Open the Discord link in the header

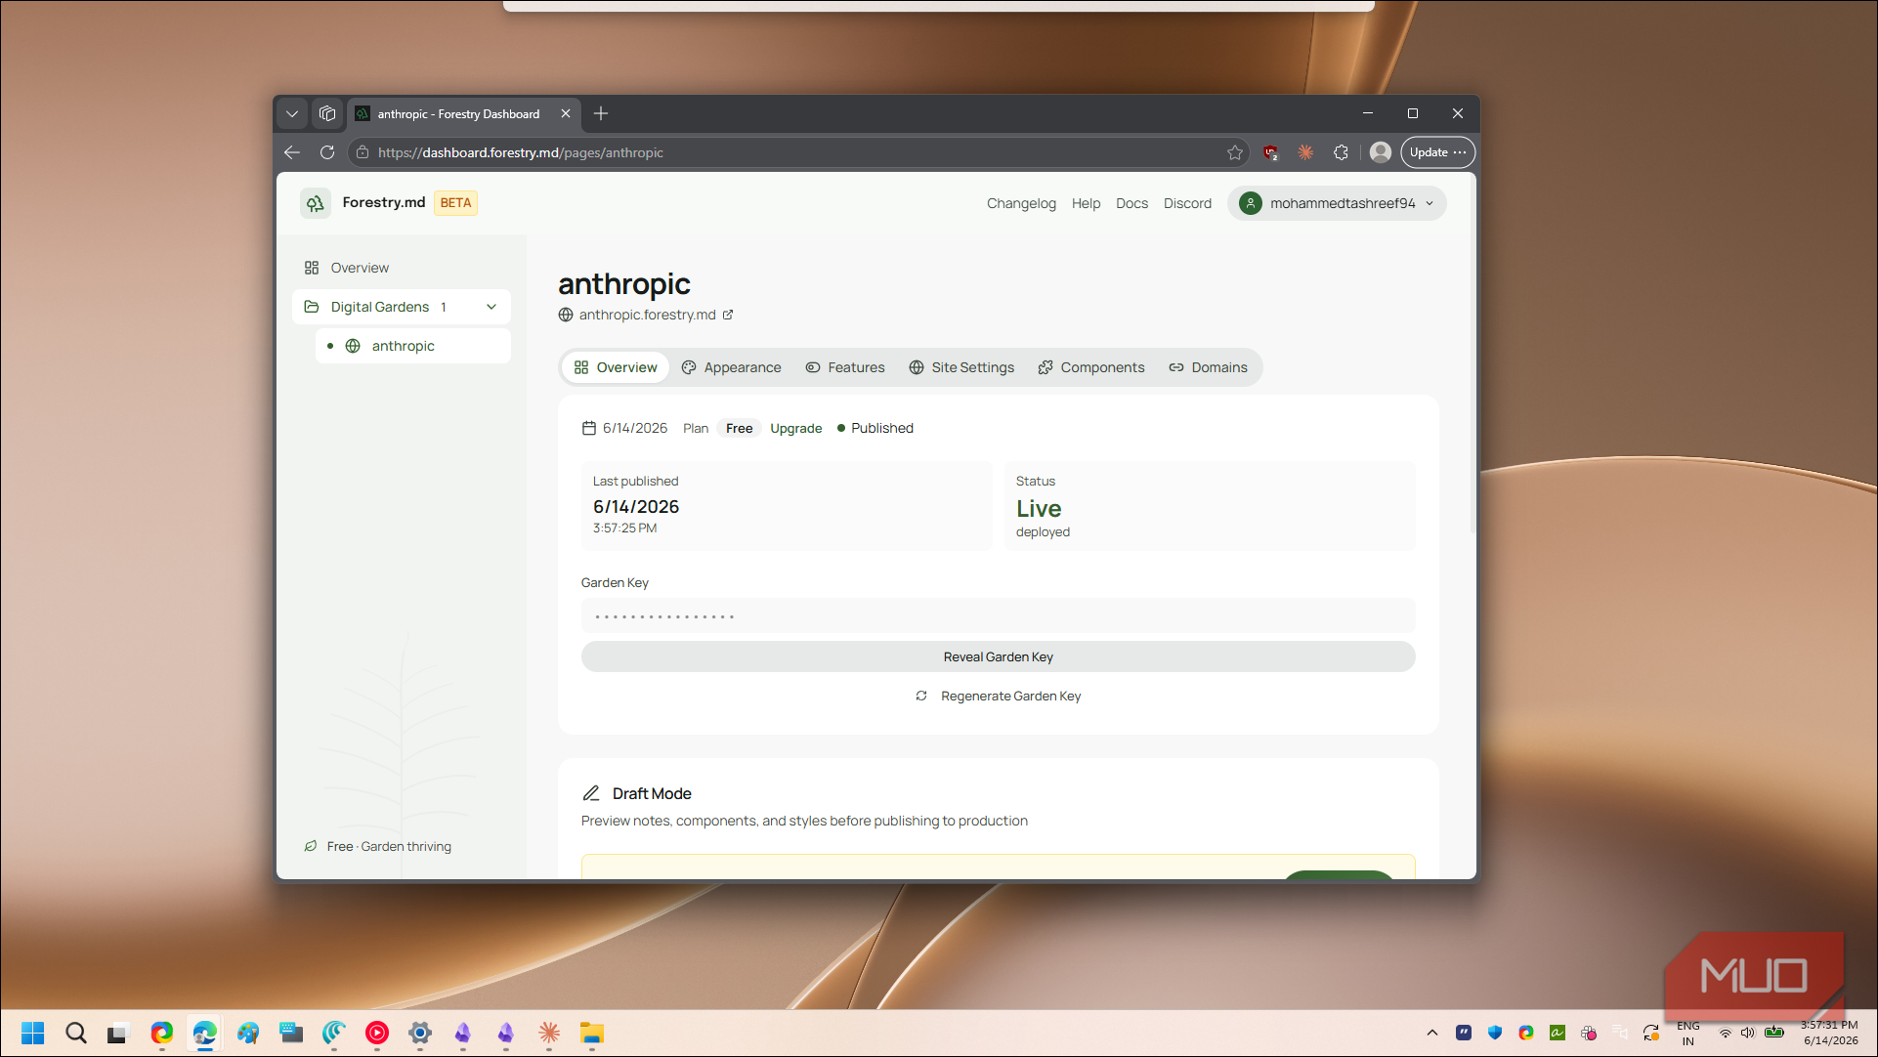tap(1187, 203)
